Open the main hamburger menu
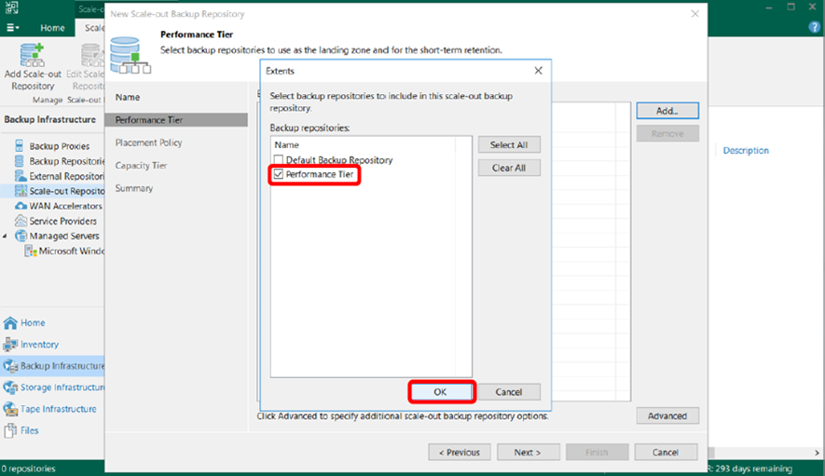The height and width of the screenshot is (476, 825). pos(13,28)
